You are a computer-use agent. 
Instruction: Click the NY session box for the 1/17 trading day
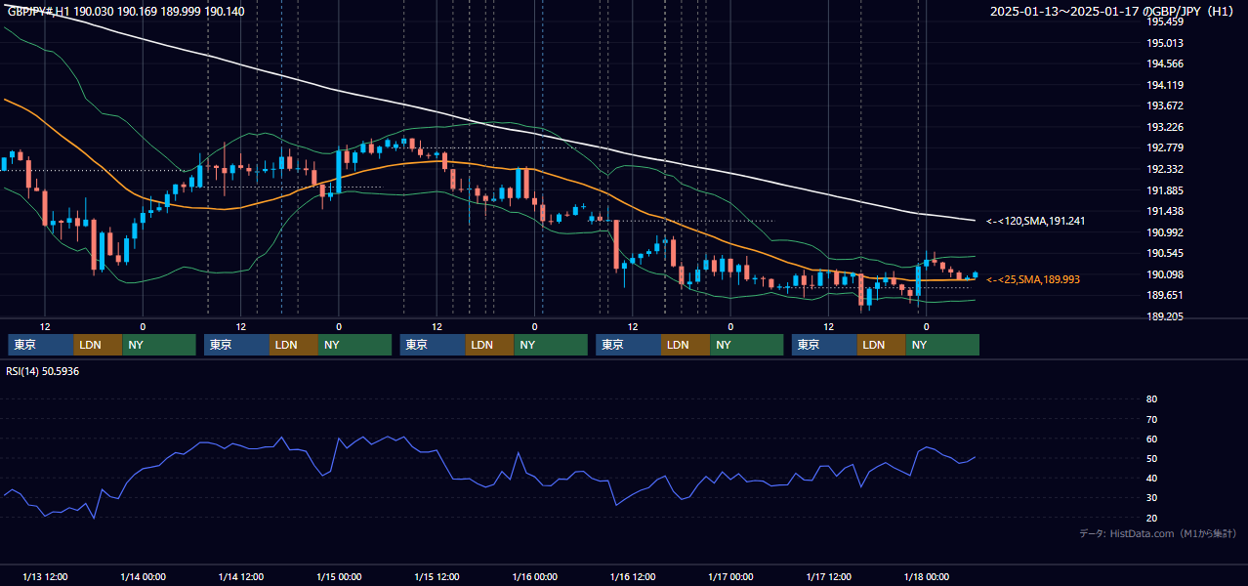[942, 345]
